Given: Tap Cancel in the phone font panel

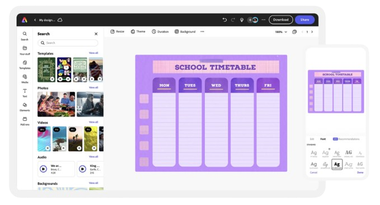Looking at the screenshot, I should coord(313,173).
